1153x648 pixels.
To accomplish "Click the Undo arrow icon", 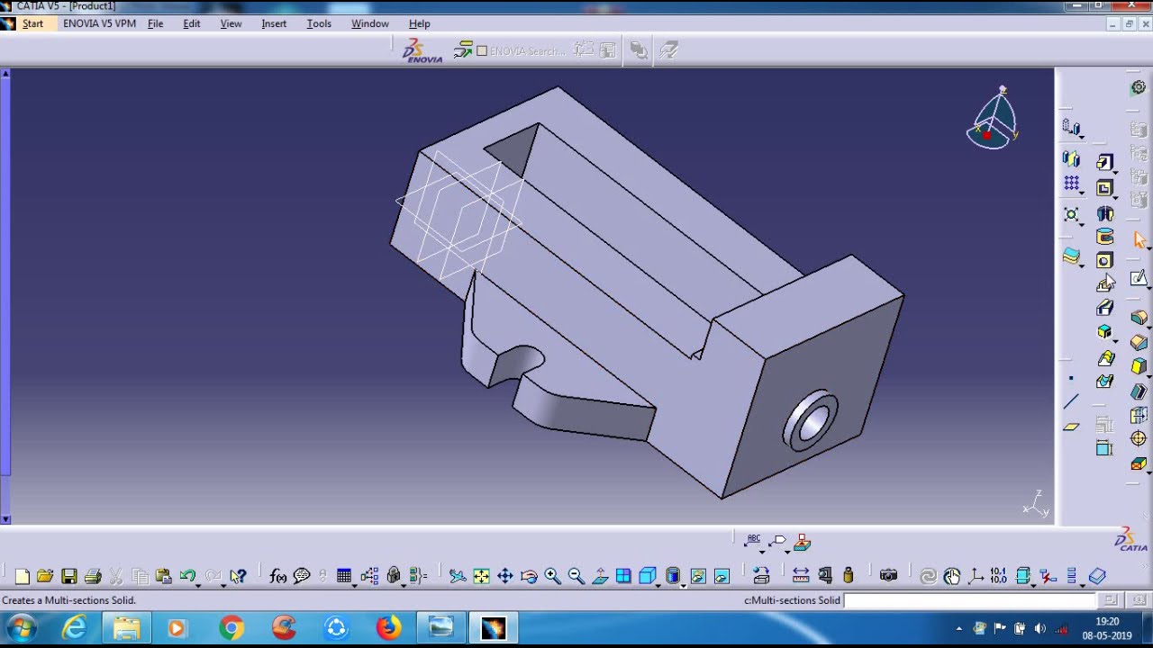I will [187, 576].
